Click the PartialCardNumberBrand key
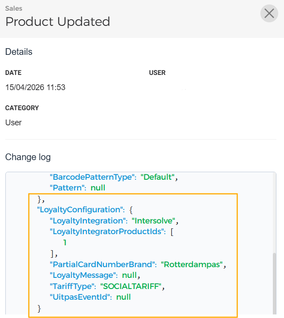The height and width of the screenshot is (318, 284). (x=102, y=264)
